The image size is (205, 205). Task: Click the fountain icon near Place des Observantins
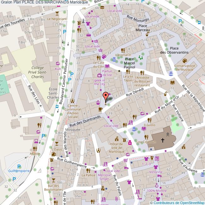coord(171,73)
